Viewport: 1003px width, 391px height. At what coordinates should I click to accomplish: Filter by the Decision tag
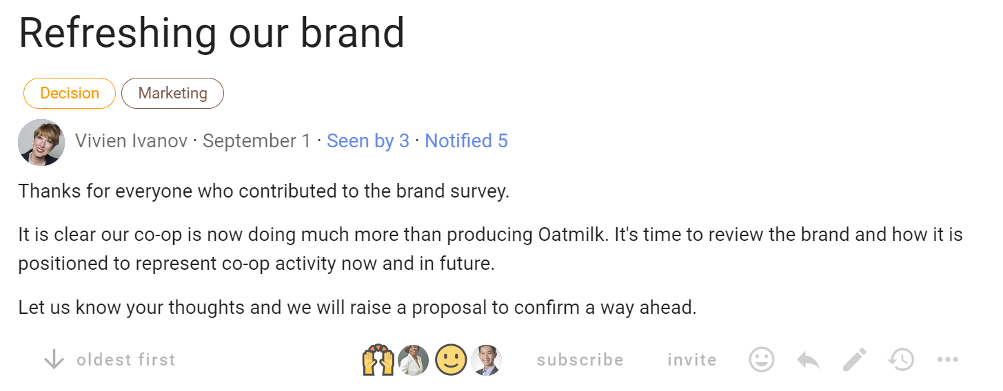click(x=70, y=94)
